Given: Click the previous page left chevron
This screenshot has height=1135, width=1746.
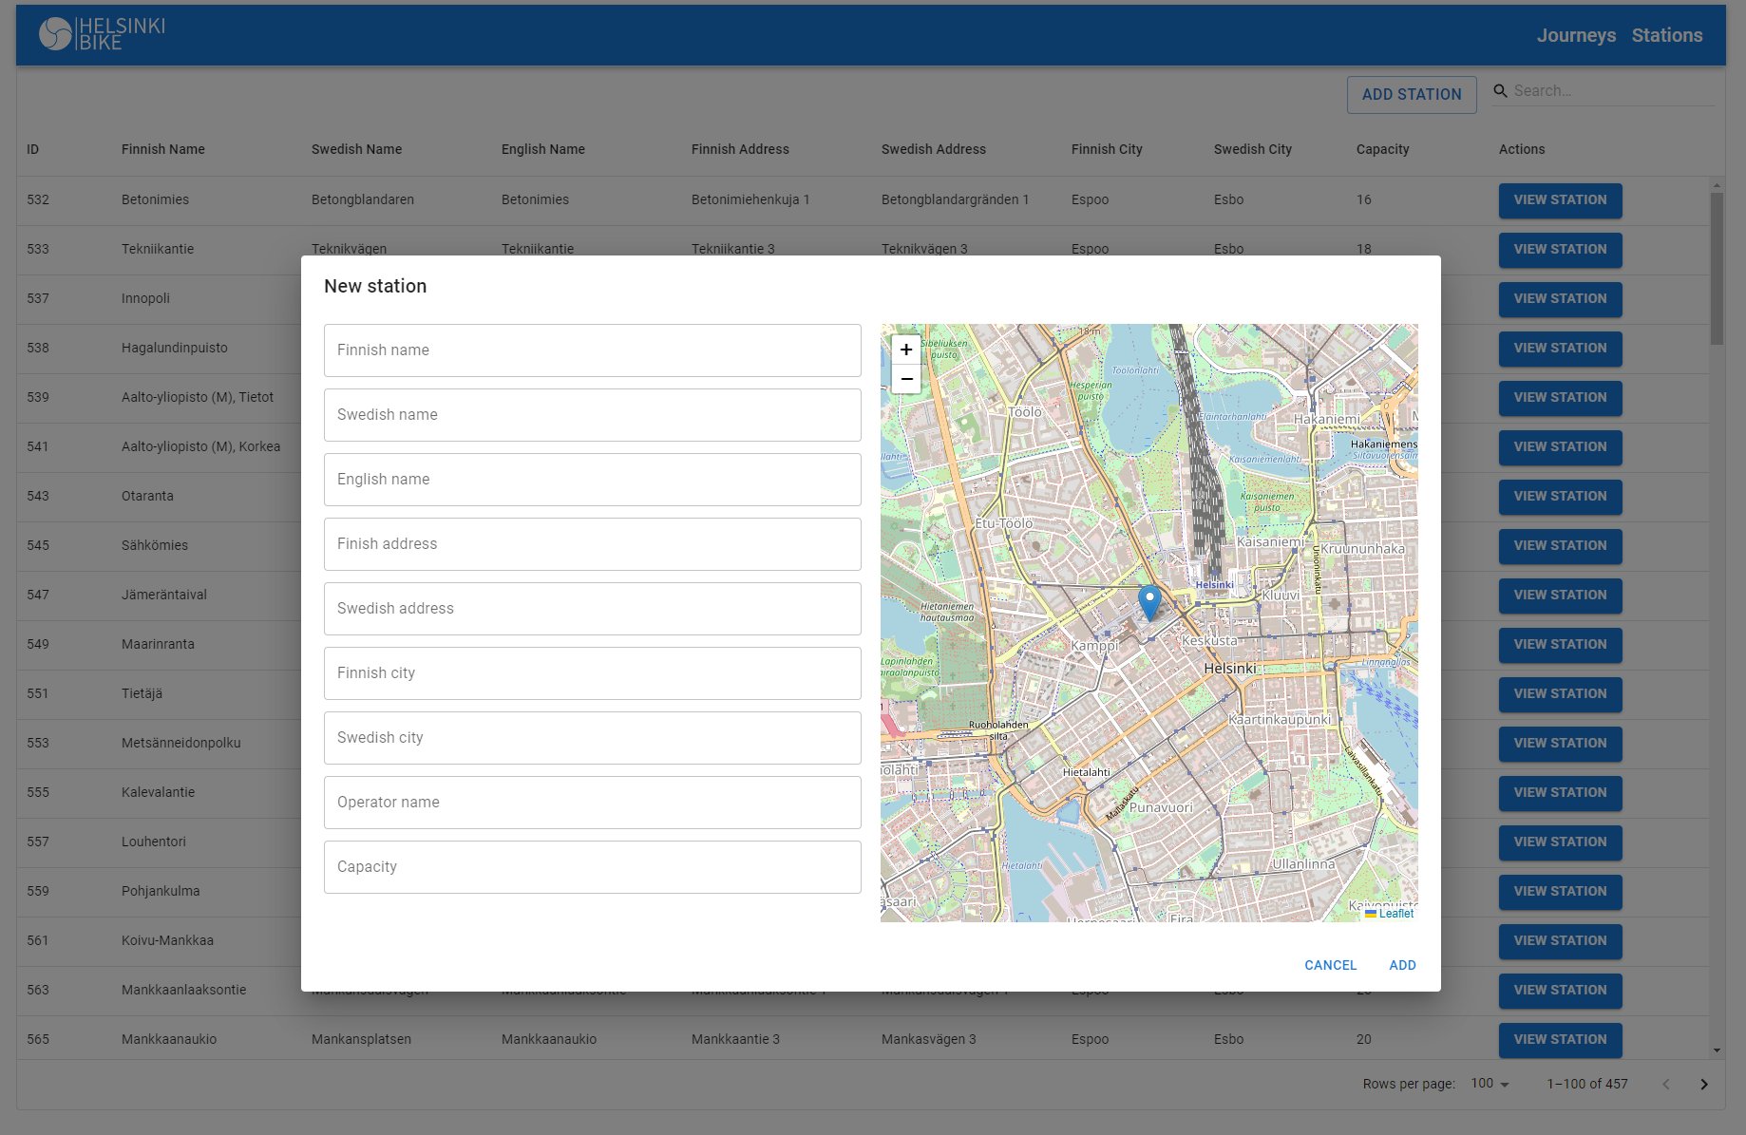Looking at the screenshot, I should (x=1665, y=1084).
